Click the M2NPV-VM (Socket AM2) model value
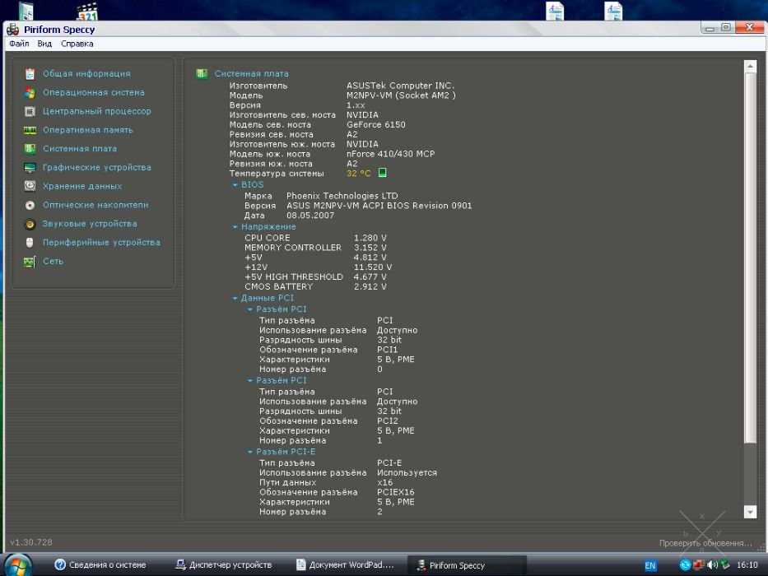Viewport: 768px width, 576px height. (401, 95)
